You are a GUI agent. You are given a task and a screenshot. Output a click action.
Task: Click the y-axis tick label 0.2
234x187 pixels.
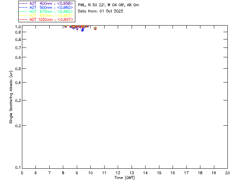click(x=18, y=126)
